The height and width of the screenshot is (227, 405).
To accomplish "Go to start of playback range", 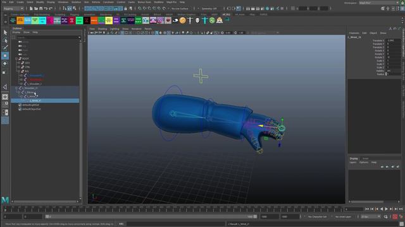I will pyautogui.click(x=367, y=209).
